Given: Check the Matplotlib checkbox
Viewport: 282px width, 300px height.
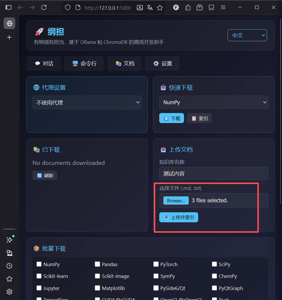Looking at the screenshot, I should coord(97,288).
